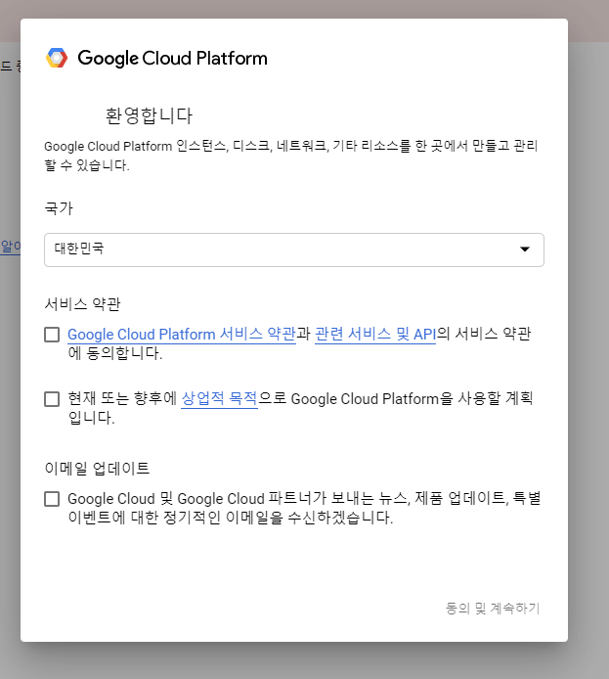
Task: Click the dropdown arrow in the country field
Action: click(525, 249)
